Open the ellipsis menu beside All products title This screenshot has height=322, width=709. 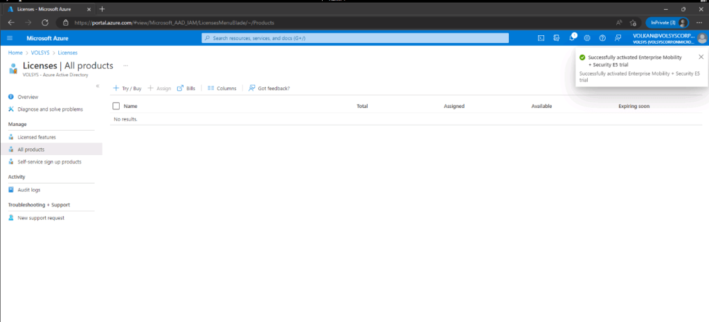coord(125,65)
